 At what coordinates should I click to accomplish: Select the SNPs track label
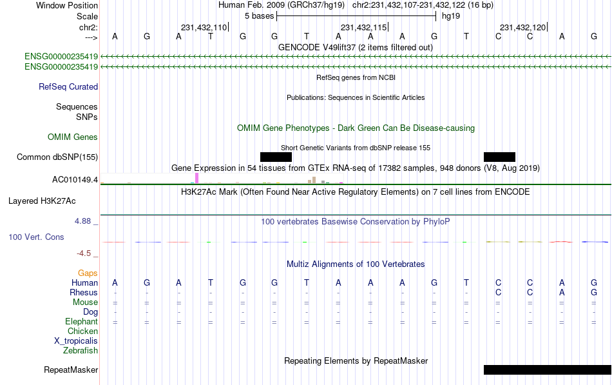tap(87, 117)
